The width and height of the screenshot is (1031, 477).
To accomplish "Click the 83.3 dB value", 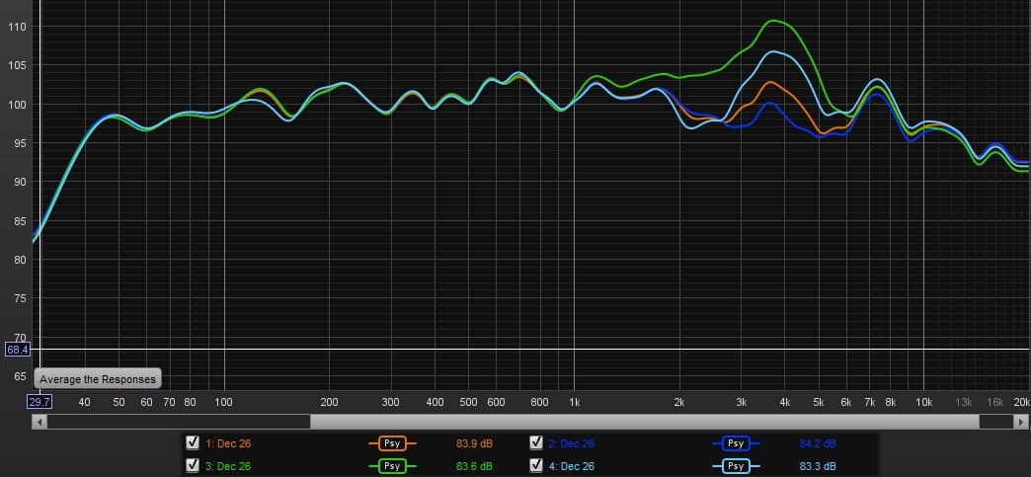I will coord(818,466).
